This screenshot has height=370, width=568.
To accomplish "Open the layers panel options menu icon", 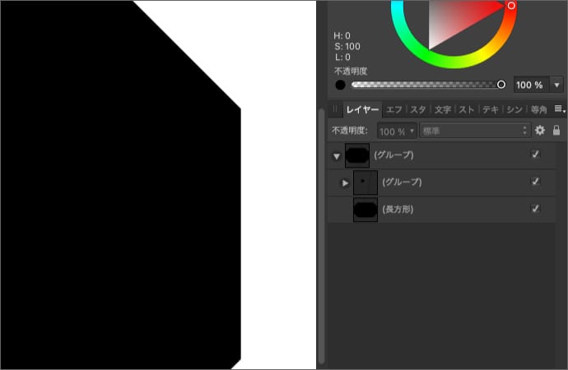I will 559,109.
